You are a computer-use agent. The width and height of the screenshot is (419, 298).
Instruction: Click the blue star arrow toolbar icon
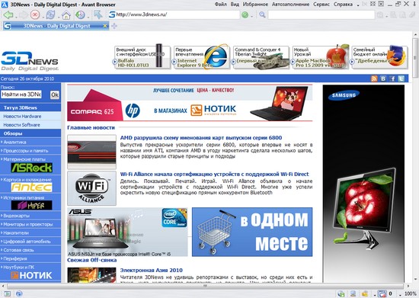pyautogui.click(x=98, y=14)
